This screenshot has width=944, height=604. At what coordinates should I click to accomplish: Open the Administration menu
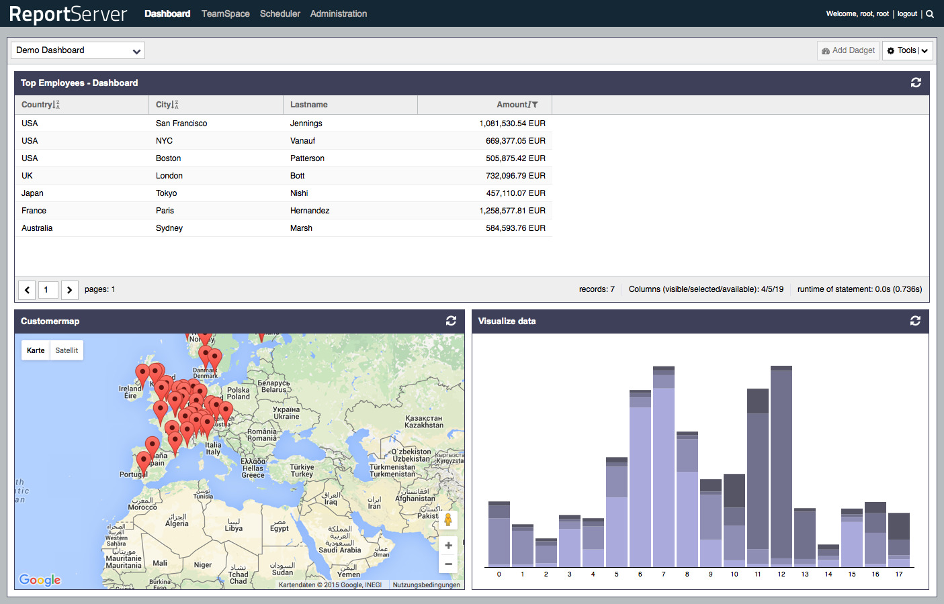pos(339,13)
